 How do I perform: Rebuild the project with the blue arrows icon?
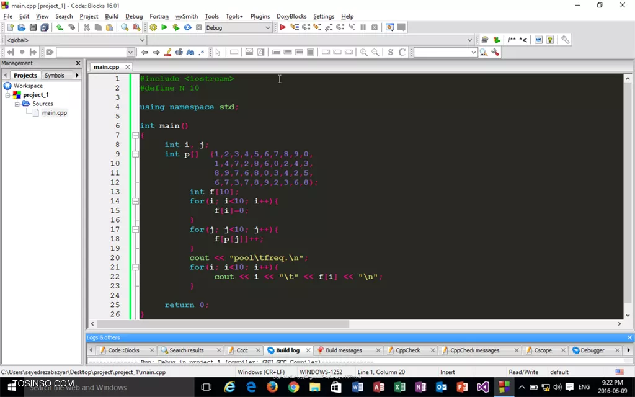(x=187, y=27)
